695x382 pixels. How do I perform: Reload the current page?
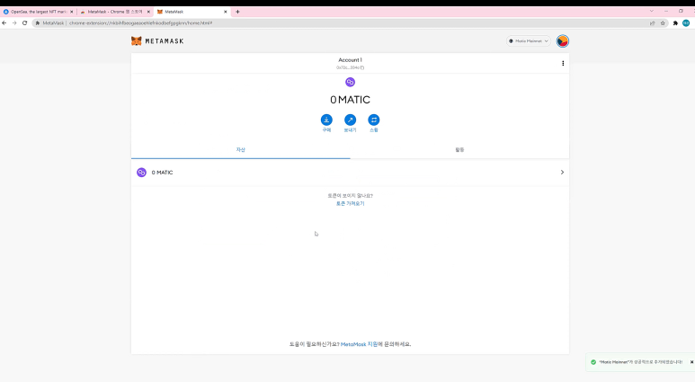pos(25,23)
